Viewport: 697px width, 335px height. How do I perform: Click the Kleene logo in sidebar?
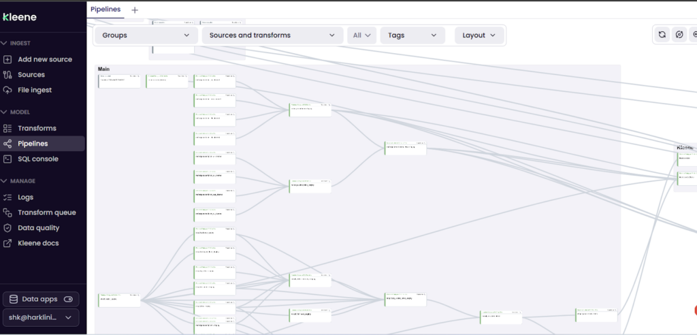click(x=20, y=17)
